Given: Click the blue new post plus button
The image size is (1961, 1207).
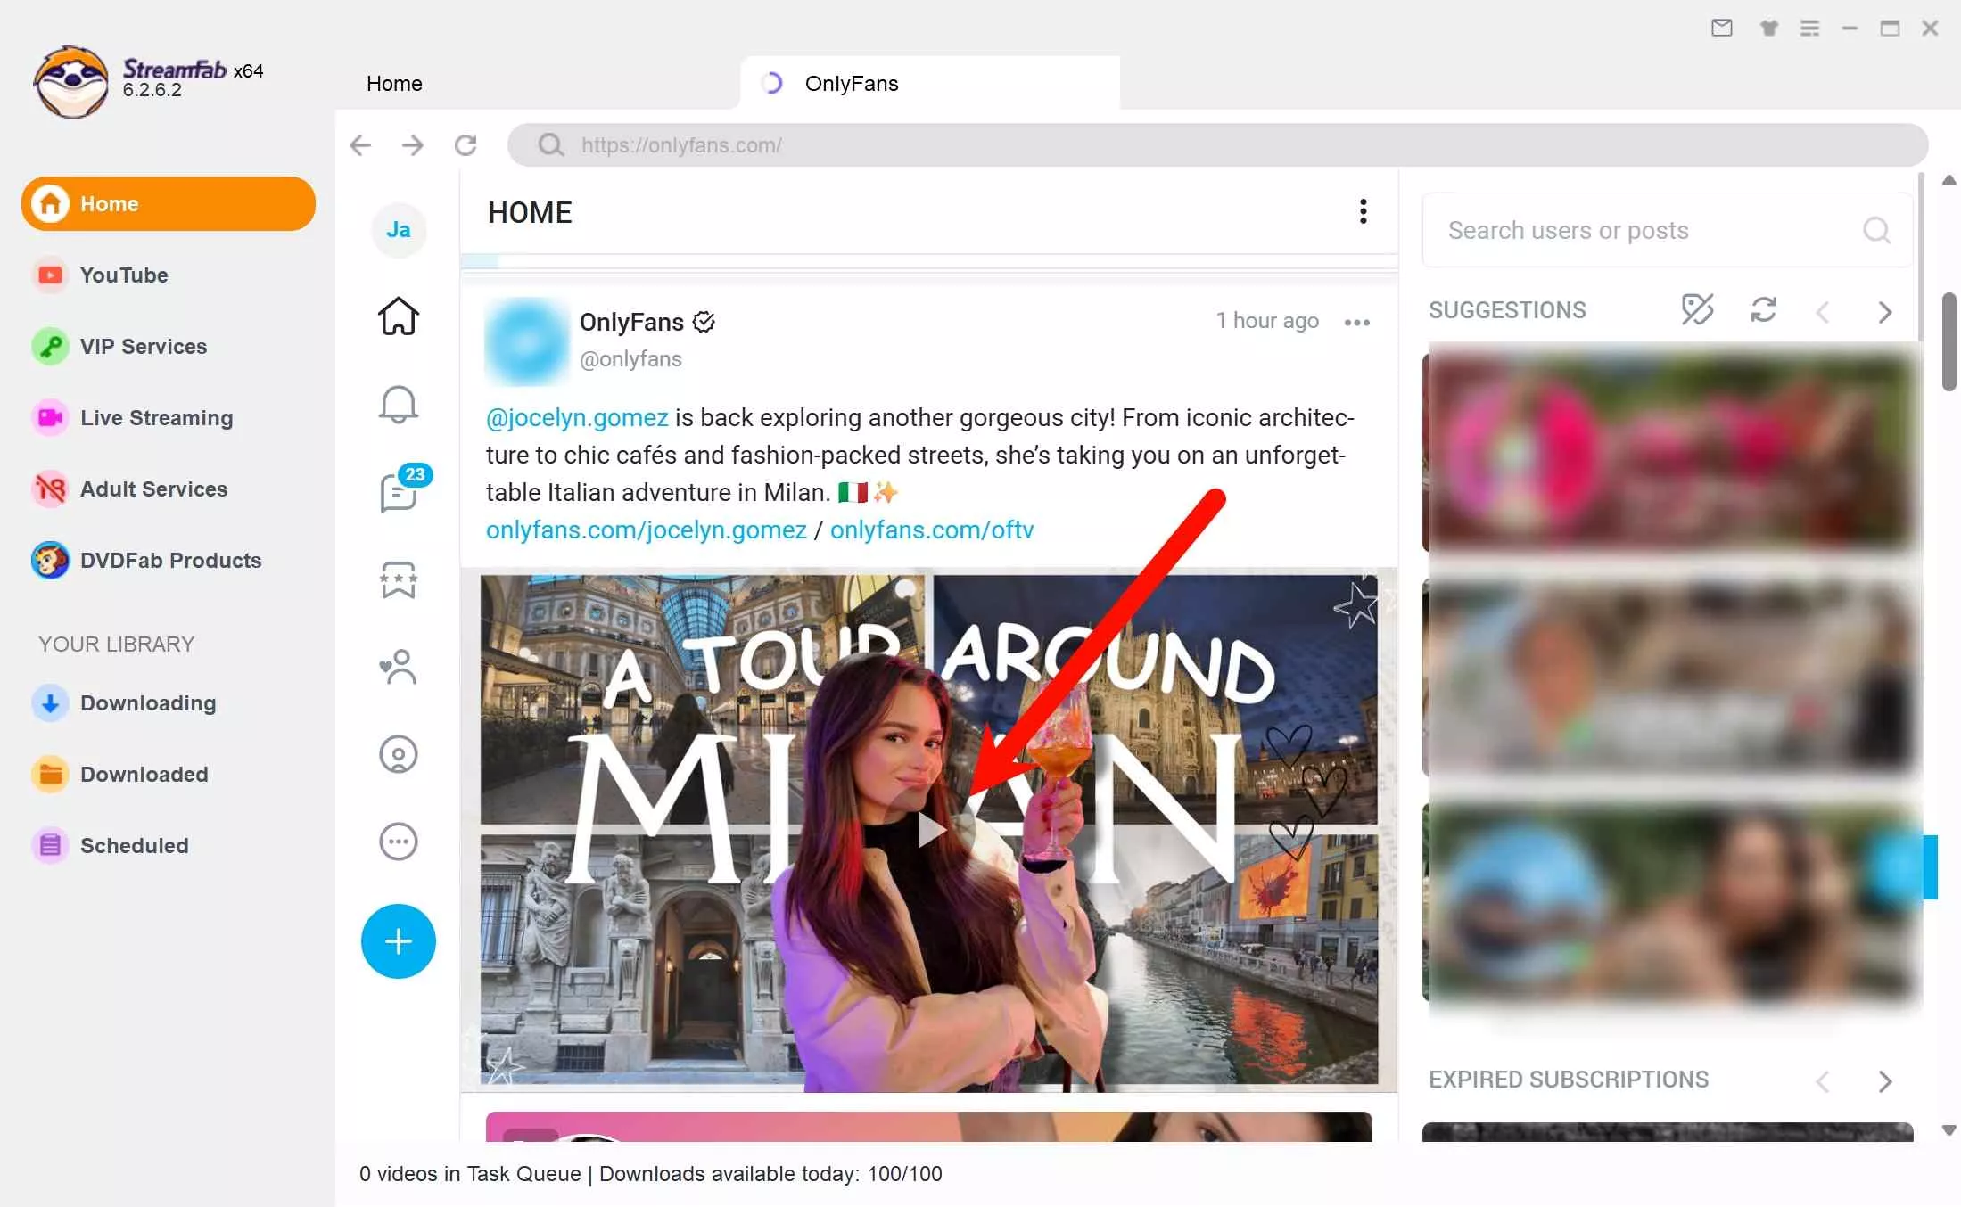Looking at the screenshot, I should coord(398,940).
